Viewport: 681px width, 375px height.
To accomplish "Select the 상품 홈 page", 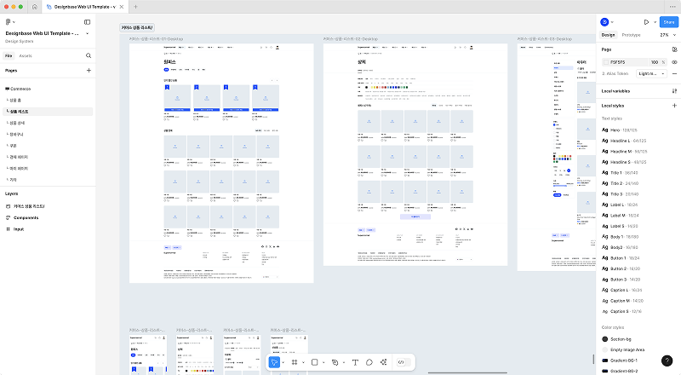I will tap(48, 100).
